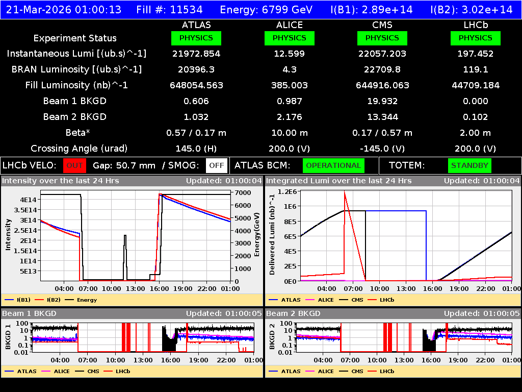The width and height of the screenshot is (522, 392).
Task: Click the ATLAS PHYSICS status indicator
Action: click(196, 38)
